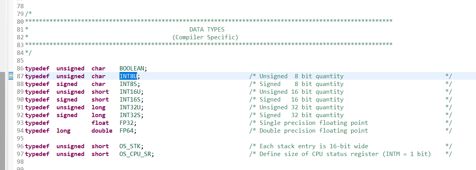Click the INT8S typedef name

128,84
